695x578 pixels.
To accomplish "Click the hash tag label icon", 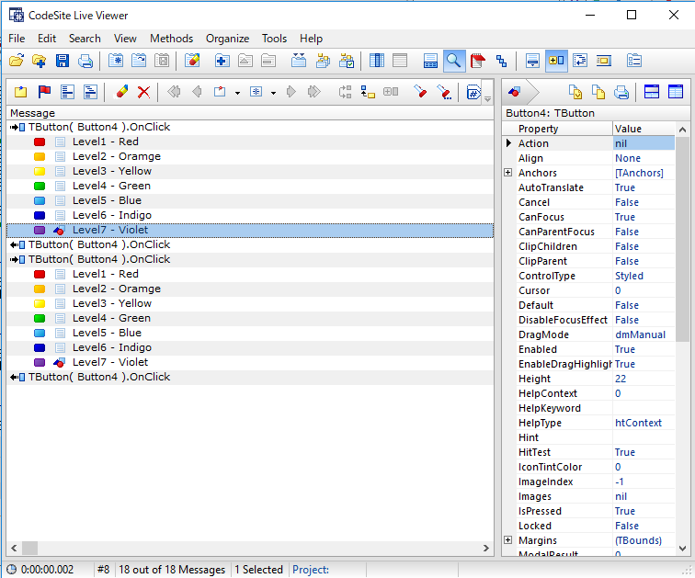I will 473,92.
